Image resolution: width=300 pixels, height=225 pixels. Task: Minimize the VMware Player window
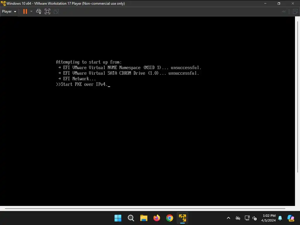point(265,4)
